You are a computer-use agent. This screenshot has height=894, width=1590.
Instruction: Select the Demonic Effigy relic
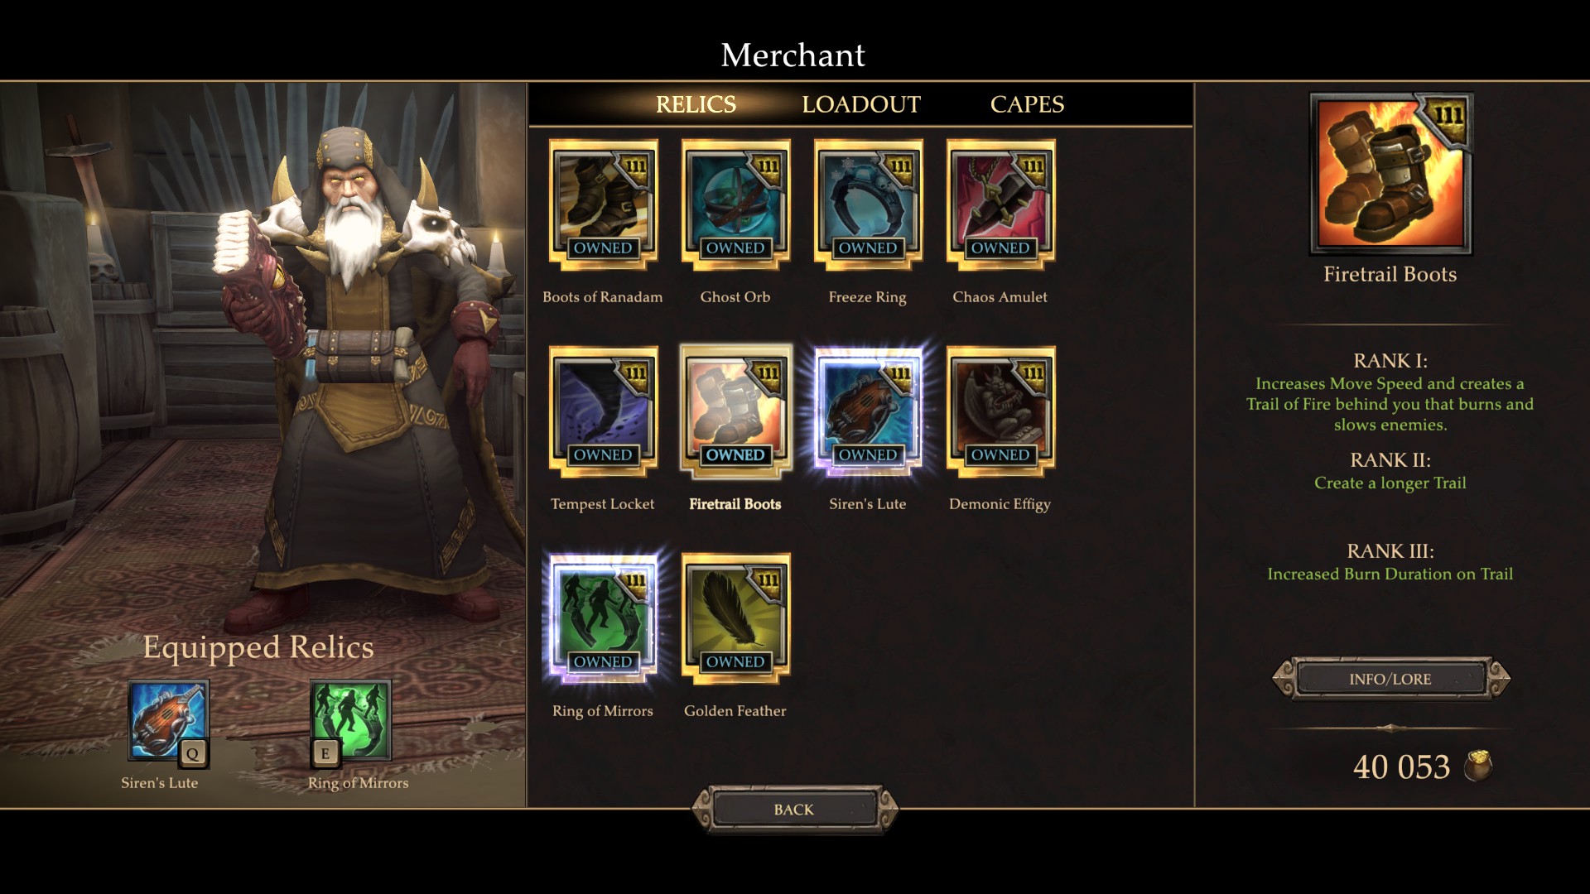[x=1000, y=411]
